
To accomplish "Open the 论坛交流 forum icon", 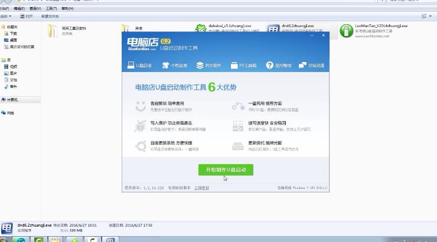I will point(302,65).
